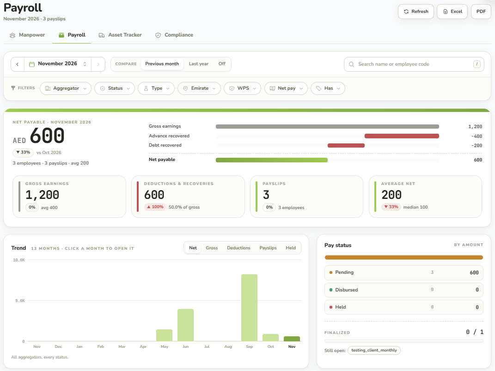The width and height of the screenshot is (495, 371).
Task: Switch trend chart to Deductions
Action: tap(238, 248)
